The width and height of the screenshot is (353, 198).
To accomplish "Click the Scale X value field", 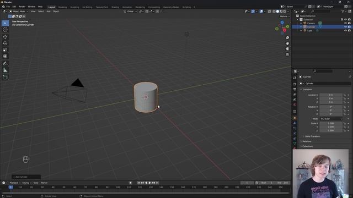I will pos(331,123).
